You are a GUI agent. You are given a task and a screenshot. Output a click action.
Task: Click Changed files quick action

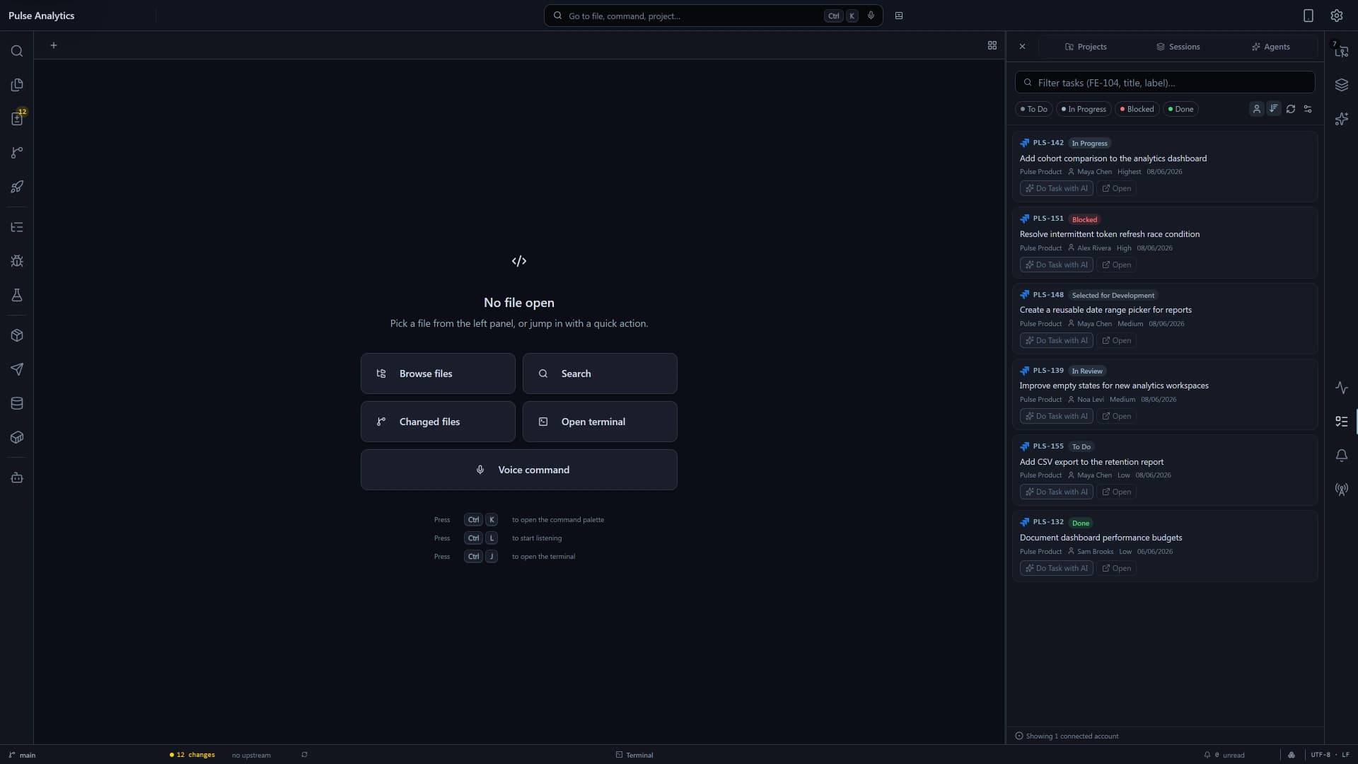click(x=438, y=422)
